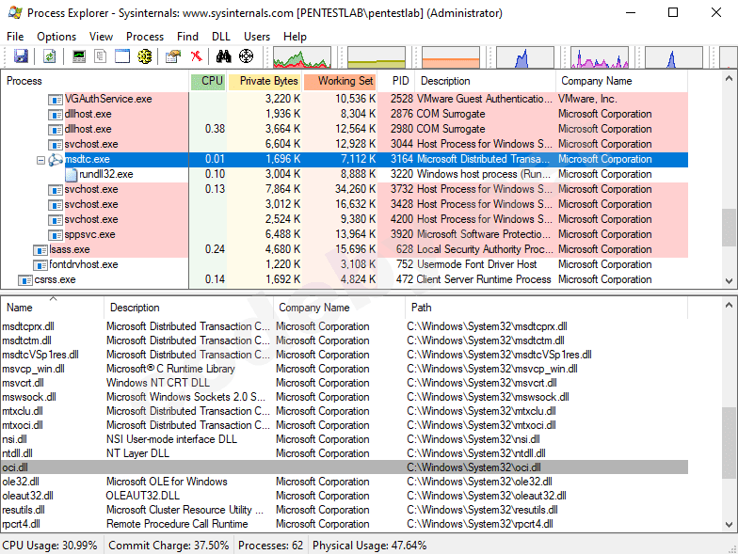Screen dimensions: 738x554
Task: Open the Help menu
Action: tap(296, 37)
